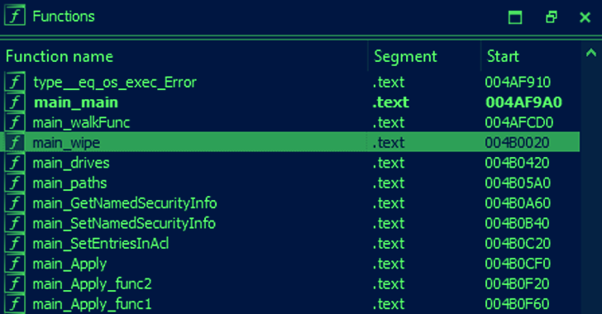Click the function icon next to main_paths
Image resolution: width=602 pixels, height=314 pixels.
(15, 183)
